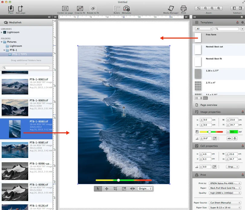Image resolution: width=245 pixels, height=210 pixels.
Task: Select the arrow pointer tool below canvas
Action: (x=98, y=189)
